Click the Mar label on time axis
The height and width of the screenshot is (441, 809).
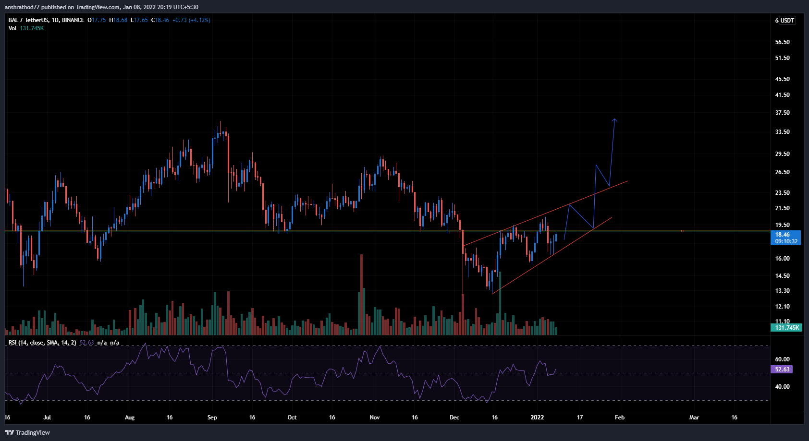coord(694,417)
